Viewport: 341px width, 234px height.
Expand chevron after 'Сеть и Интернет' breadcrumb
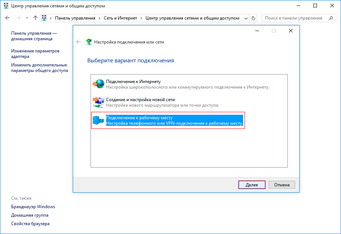(x=141, y=18)
